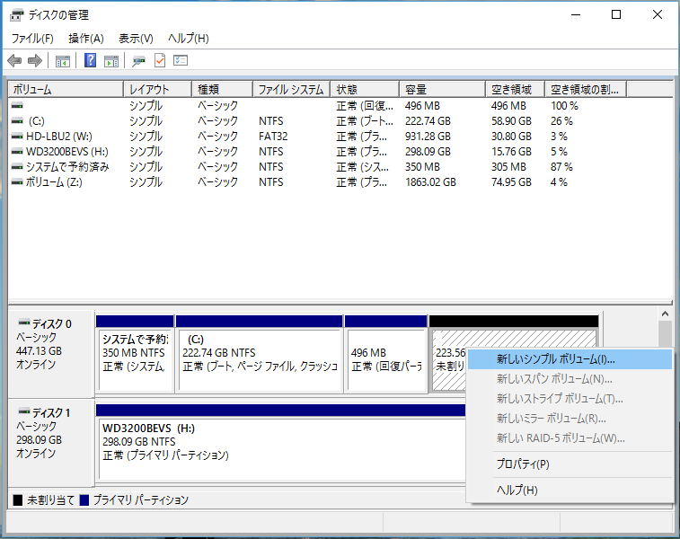680x539 pixels.
Task: Click the disk pane vertical scrollbar thumb
Action: click(666, 334)
